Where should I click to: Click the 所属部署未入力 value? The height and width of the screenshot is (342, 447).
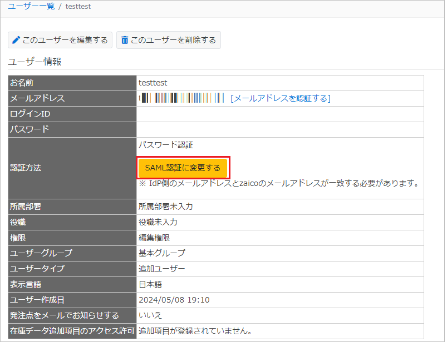166,207
